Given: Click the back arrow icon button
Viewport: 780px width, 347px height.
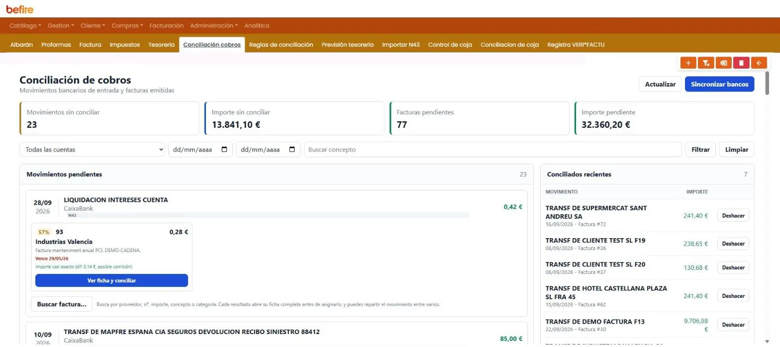Looking at the screenshot, I should 759,63.
